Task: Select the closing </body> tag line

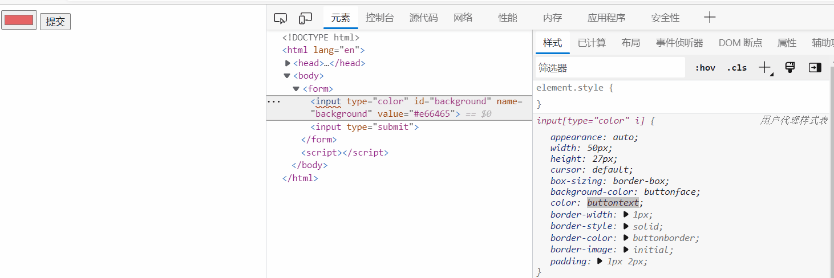Action: coord(310,165)
